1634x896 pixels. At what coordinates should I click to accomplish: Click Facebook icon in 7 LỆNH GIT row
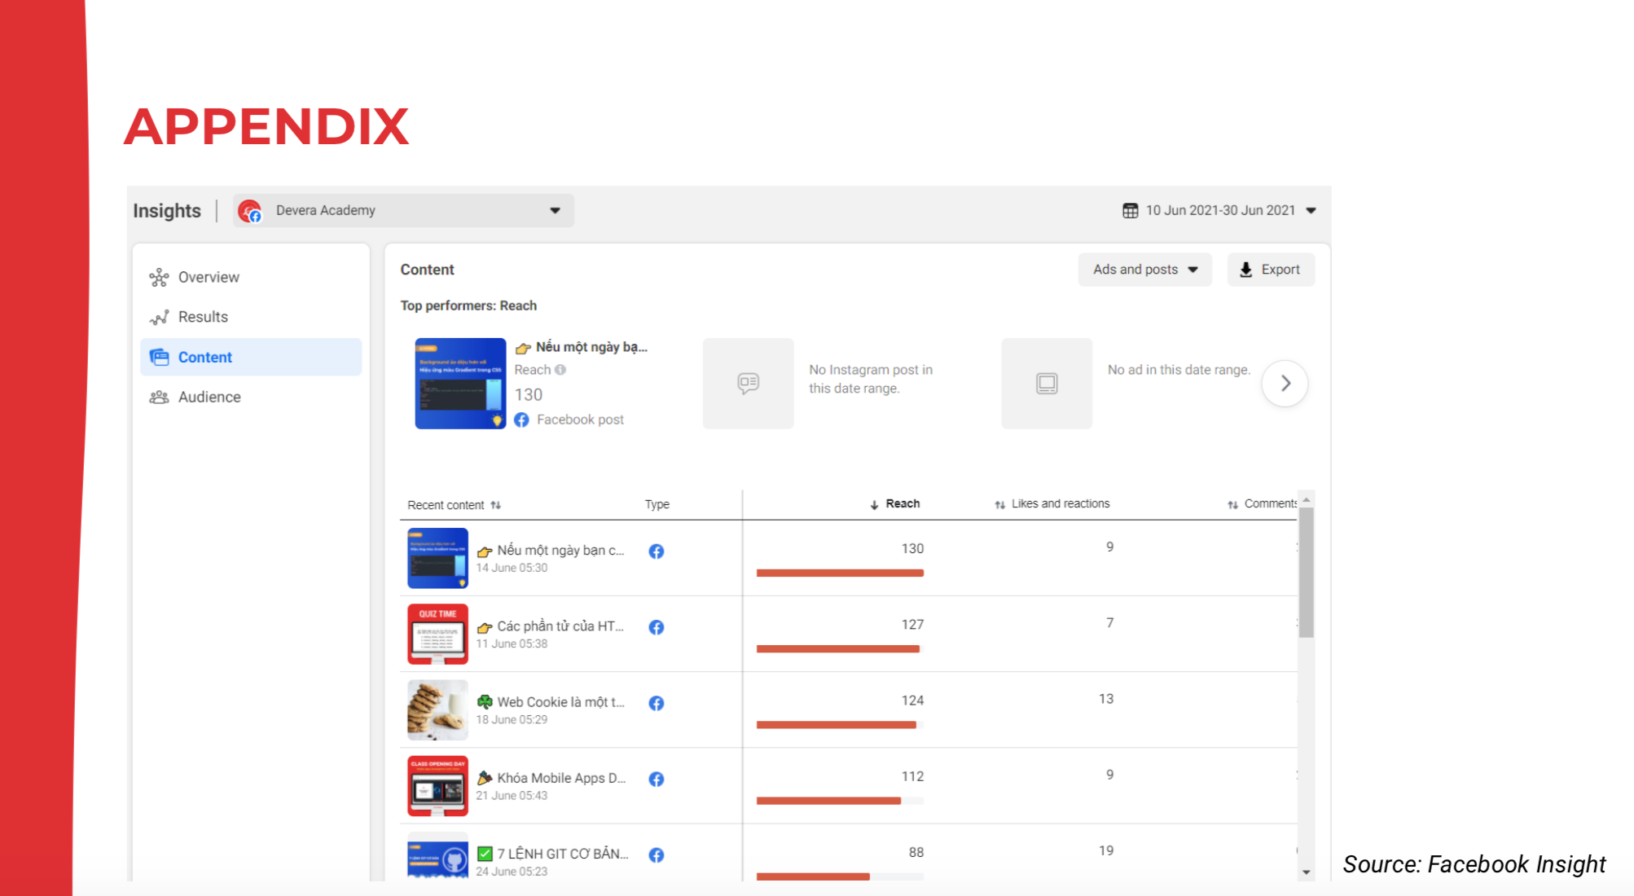[656, 854]
